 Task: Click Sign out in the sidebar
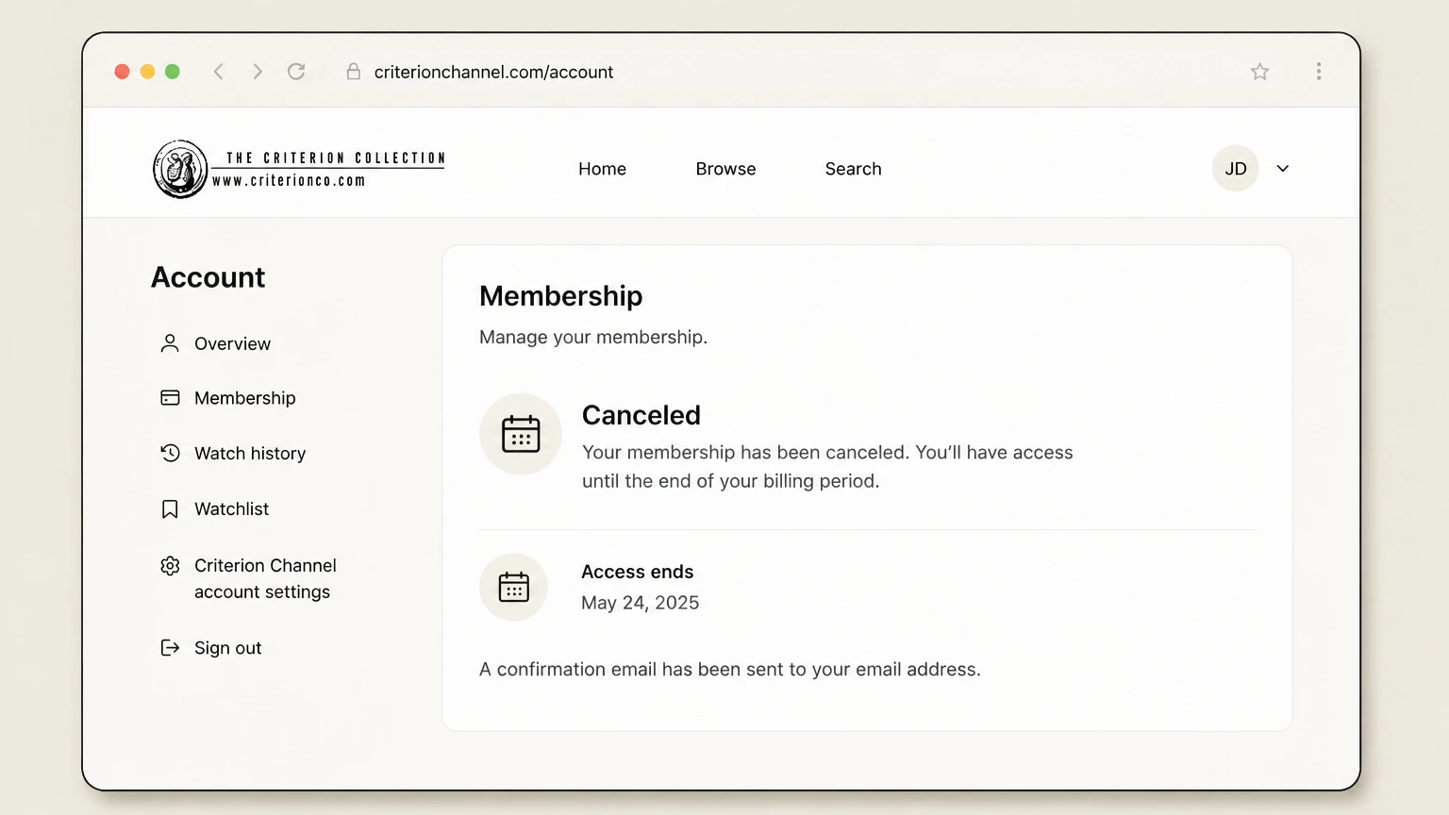228,648
